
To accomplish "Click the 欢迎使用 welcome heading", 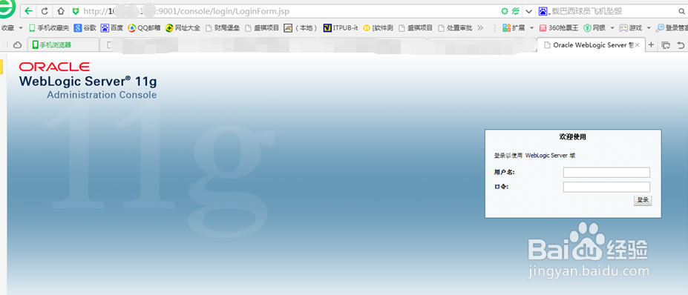I will coord(573,137).
